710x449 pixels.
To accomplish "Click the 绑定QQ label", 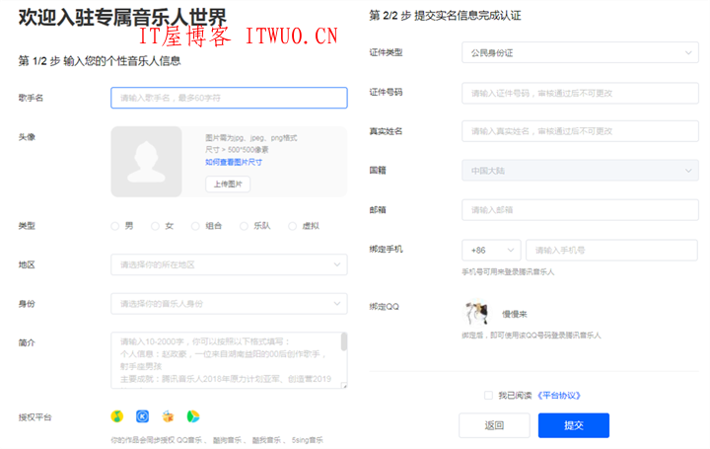I will (385, 307).
